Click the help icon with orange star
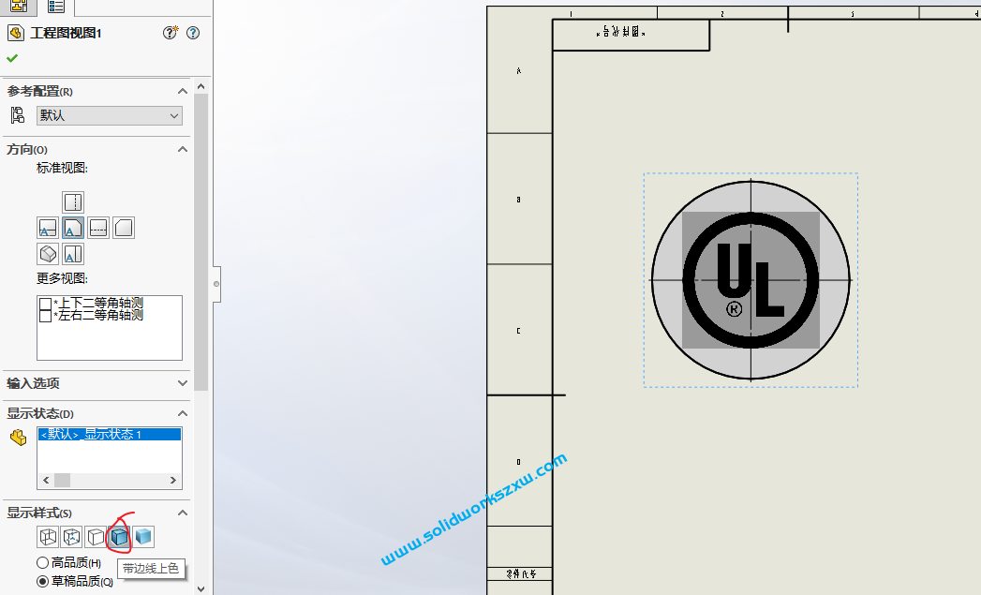Image resolution: width=981 pixels, height=595 pixels. (171, 33)
